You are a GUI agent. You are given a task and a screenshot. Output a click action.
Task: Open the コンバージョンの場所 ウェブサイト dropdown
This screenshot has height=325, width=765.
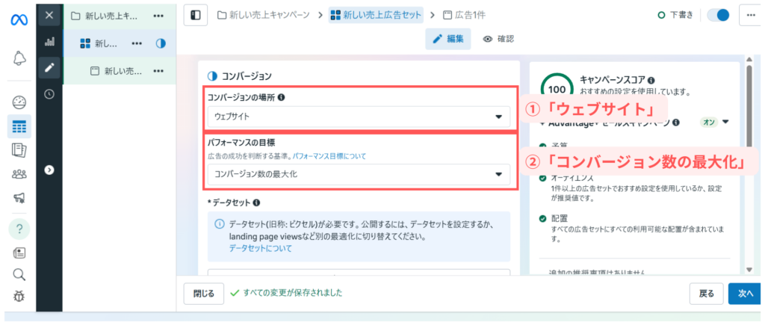click(x=359, y=117)
